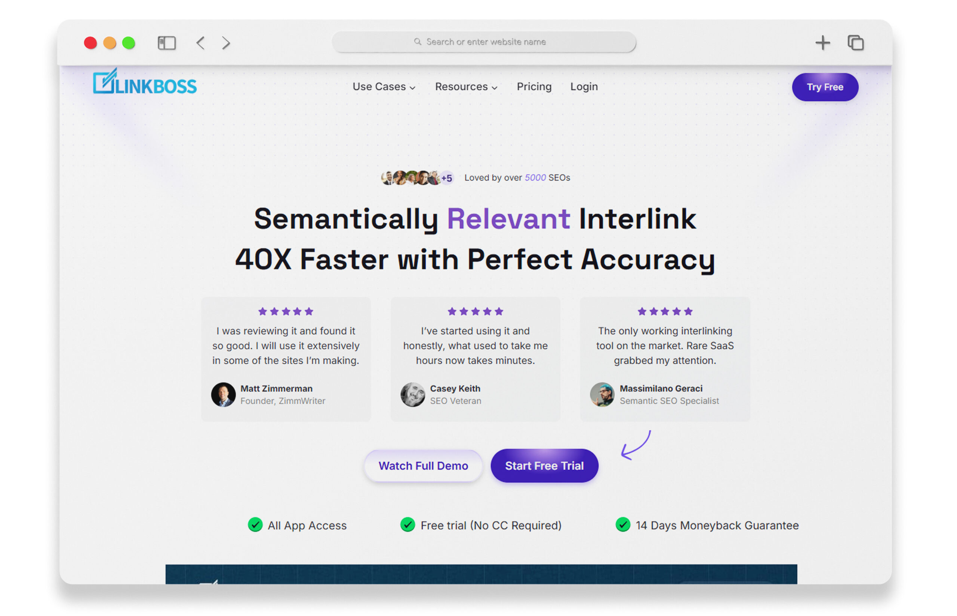Open the Pricing page
Viewport: 957px width, 616px height.
pyautogui.click(x=533, y=87)
